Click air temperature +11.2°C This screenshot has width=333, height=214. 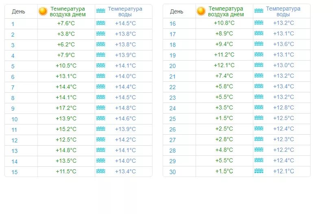point(224,55)
